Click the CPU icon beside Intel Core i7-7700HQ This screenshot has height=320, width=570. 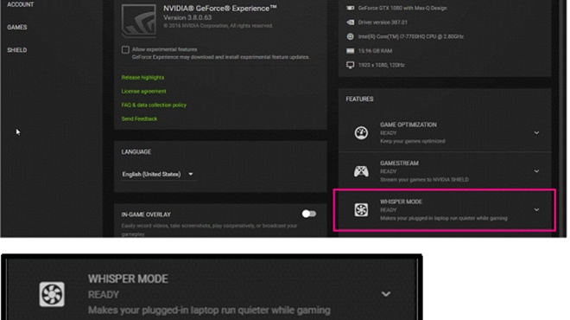(x=350, y=36)
